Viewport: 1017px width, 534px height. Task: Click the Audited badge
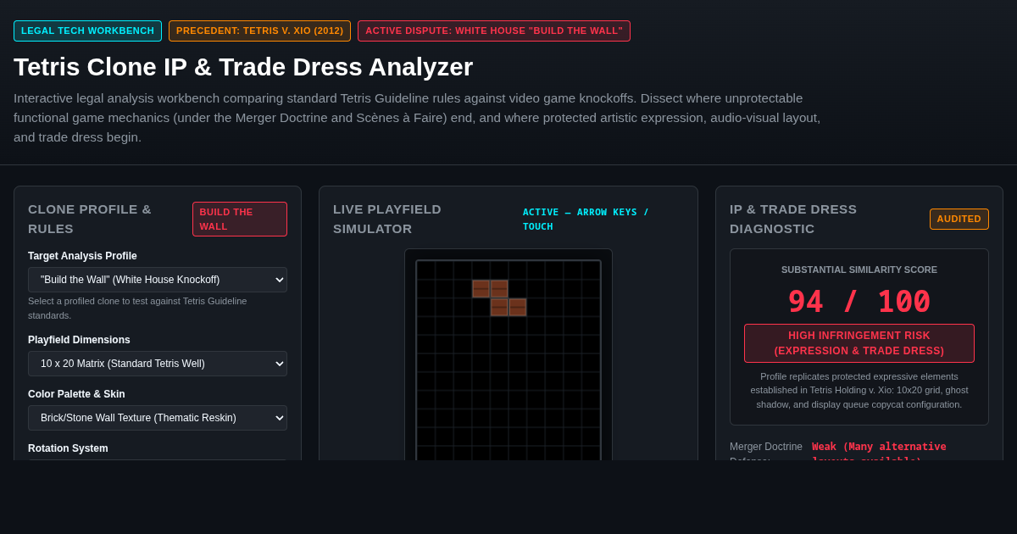pyautogui.click(x=959, y=219)
